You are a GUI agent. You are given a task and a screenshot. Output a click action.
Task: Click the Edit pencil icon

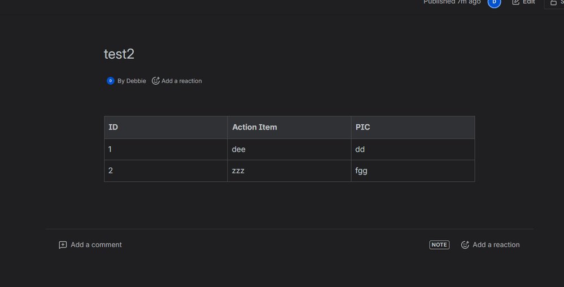515,2
